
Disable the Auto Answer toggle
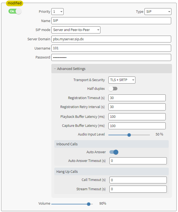[x=114, y=152]
